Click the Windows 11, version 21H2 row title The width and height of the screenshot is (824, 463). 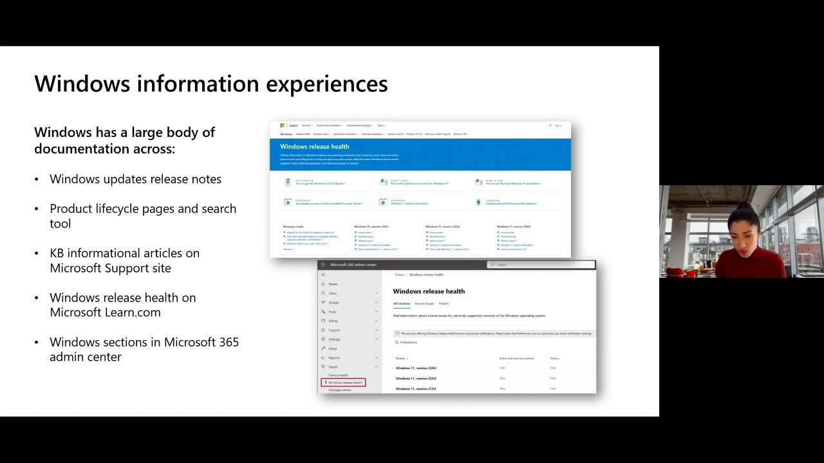tap(416, 388)
